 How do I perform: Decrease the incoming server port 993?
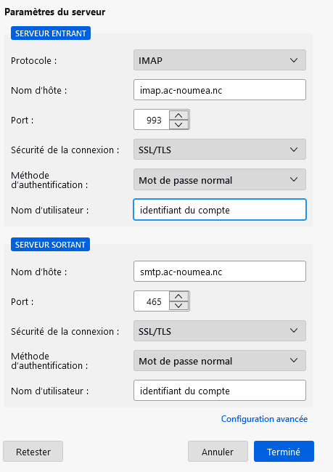coord(178,124)
